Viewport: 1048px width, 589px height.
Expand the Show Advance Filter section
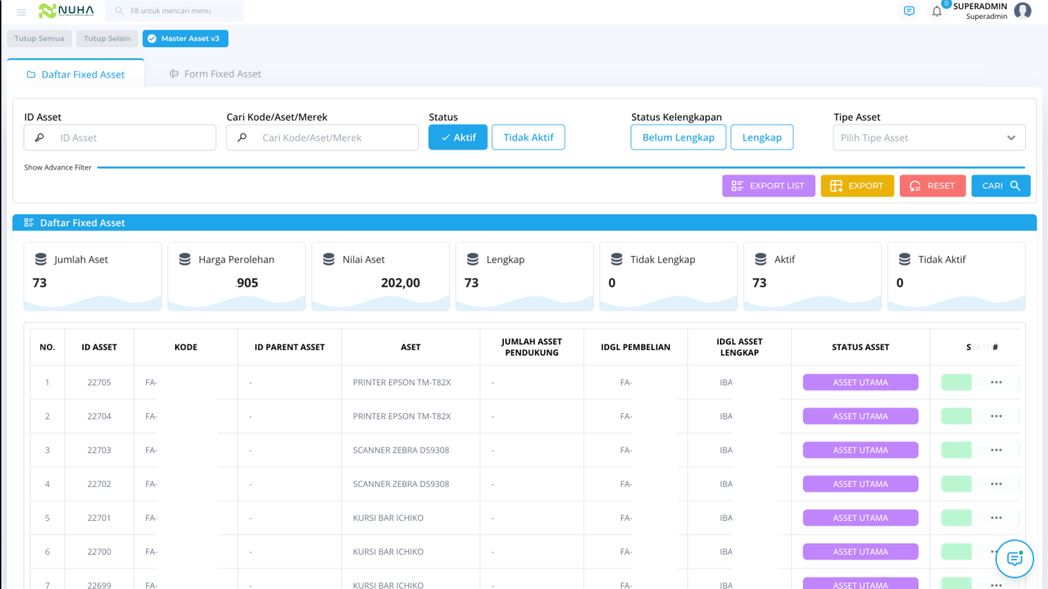click(x=58, y=168)
